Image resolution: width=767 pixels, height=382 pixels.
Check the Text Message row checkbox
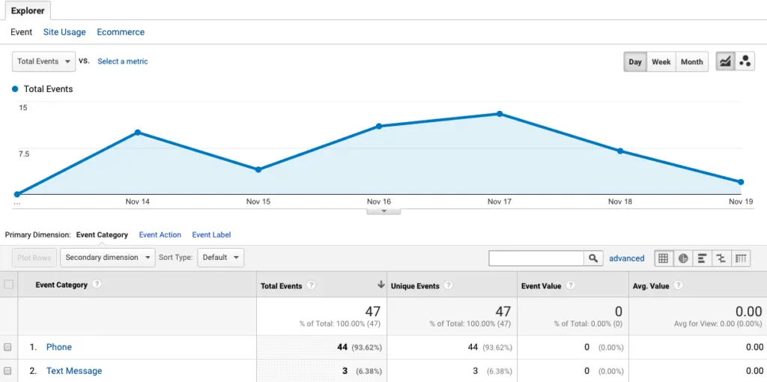click(x=8, y=372)
